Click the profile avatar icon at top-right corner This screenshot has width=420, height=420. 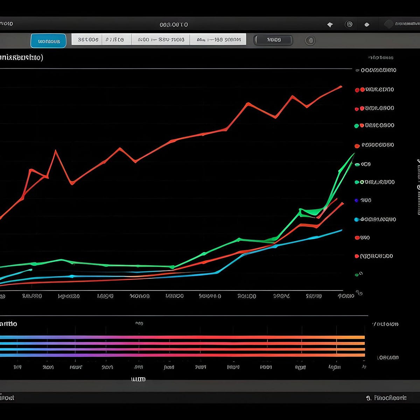point(388,24)
